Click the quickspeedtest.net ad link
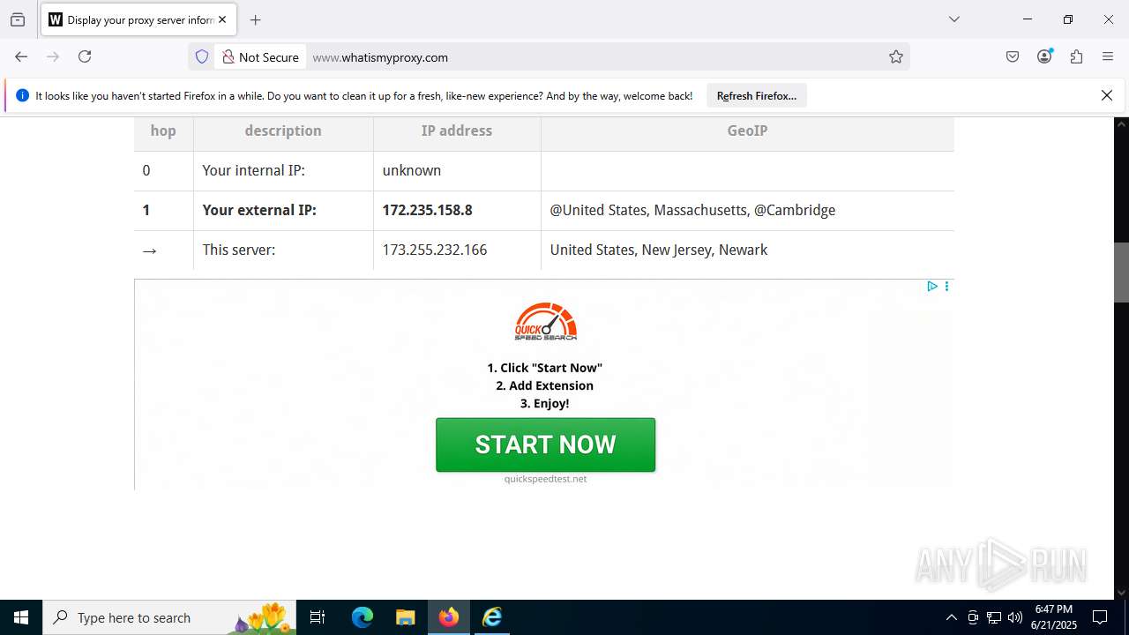 click(x=545, y=479)
